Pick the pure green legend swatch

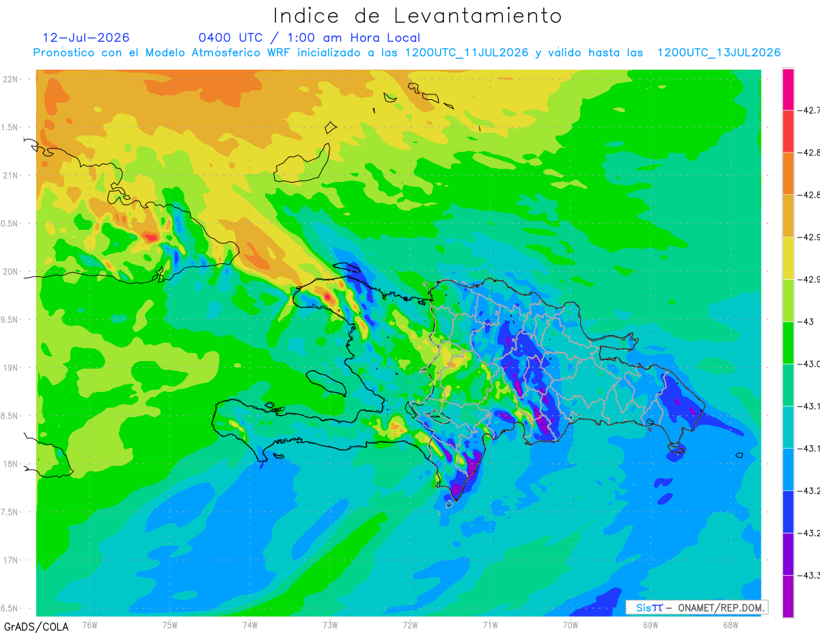tap(788, 342)
